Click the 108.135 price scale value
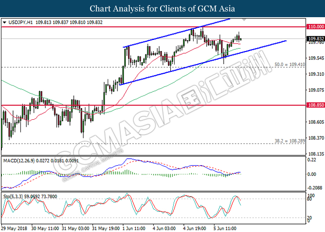The height and width of the screenshot is (232, 325). coord(316,154)
